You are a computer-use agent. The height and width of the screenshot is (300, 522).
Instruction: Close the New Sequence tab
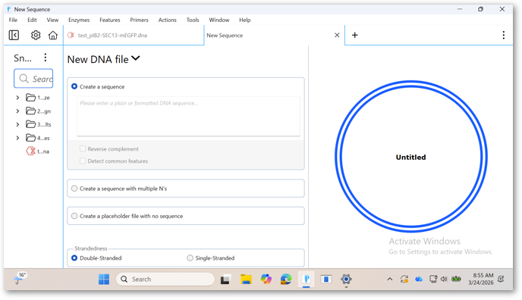coord(337,35)
